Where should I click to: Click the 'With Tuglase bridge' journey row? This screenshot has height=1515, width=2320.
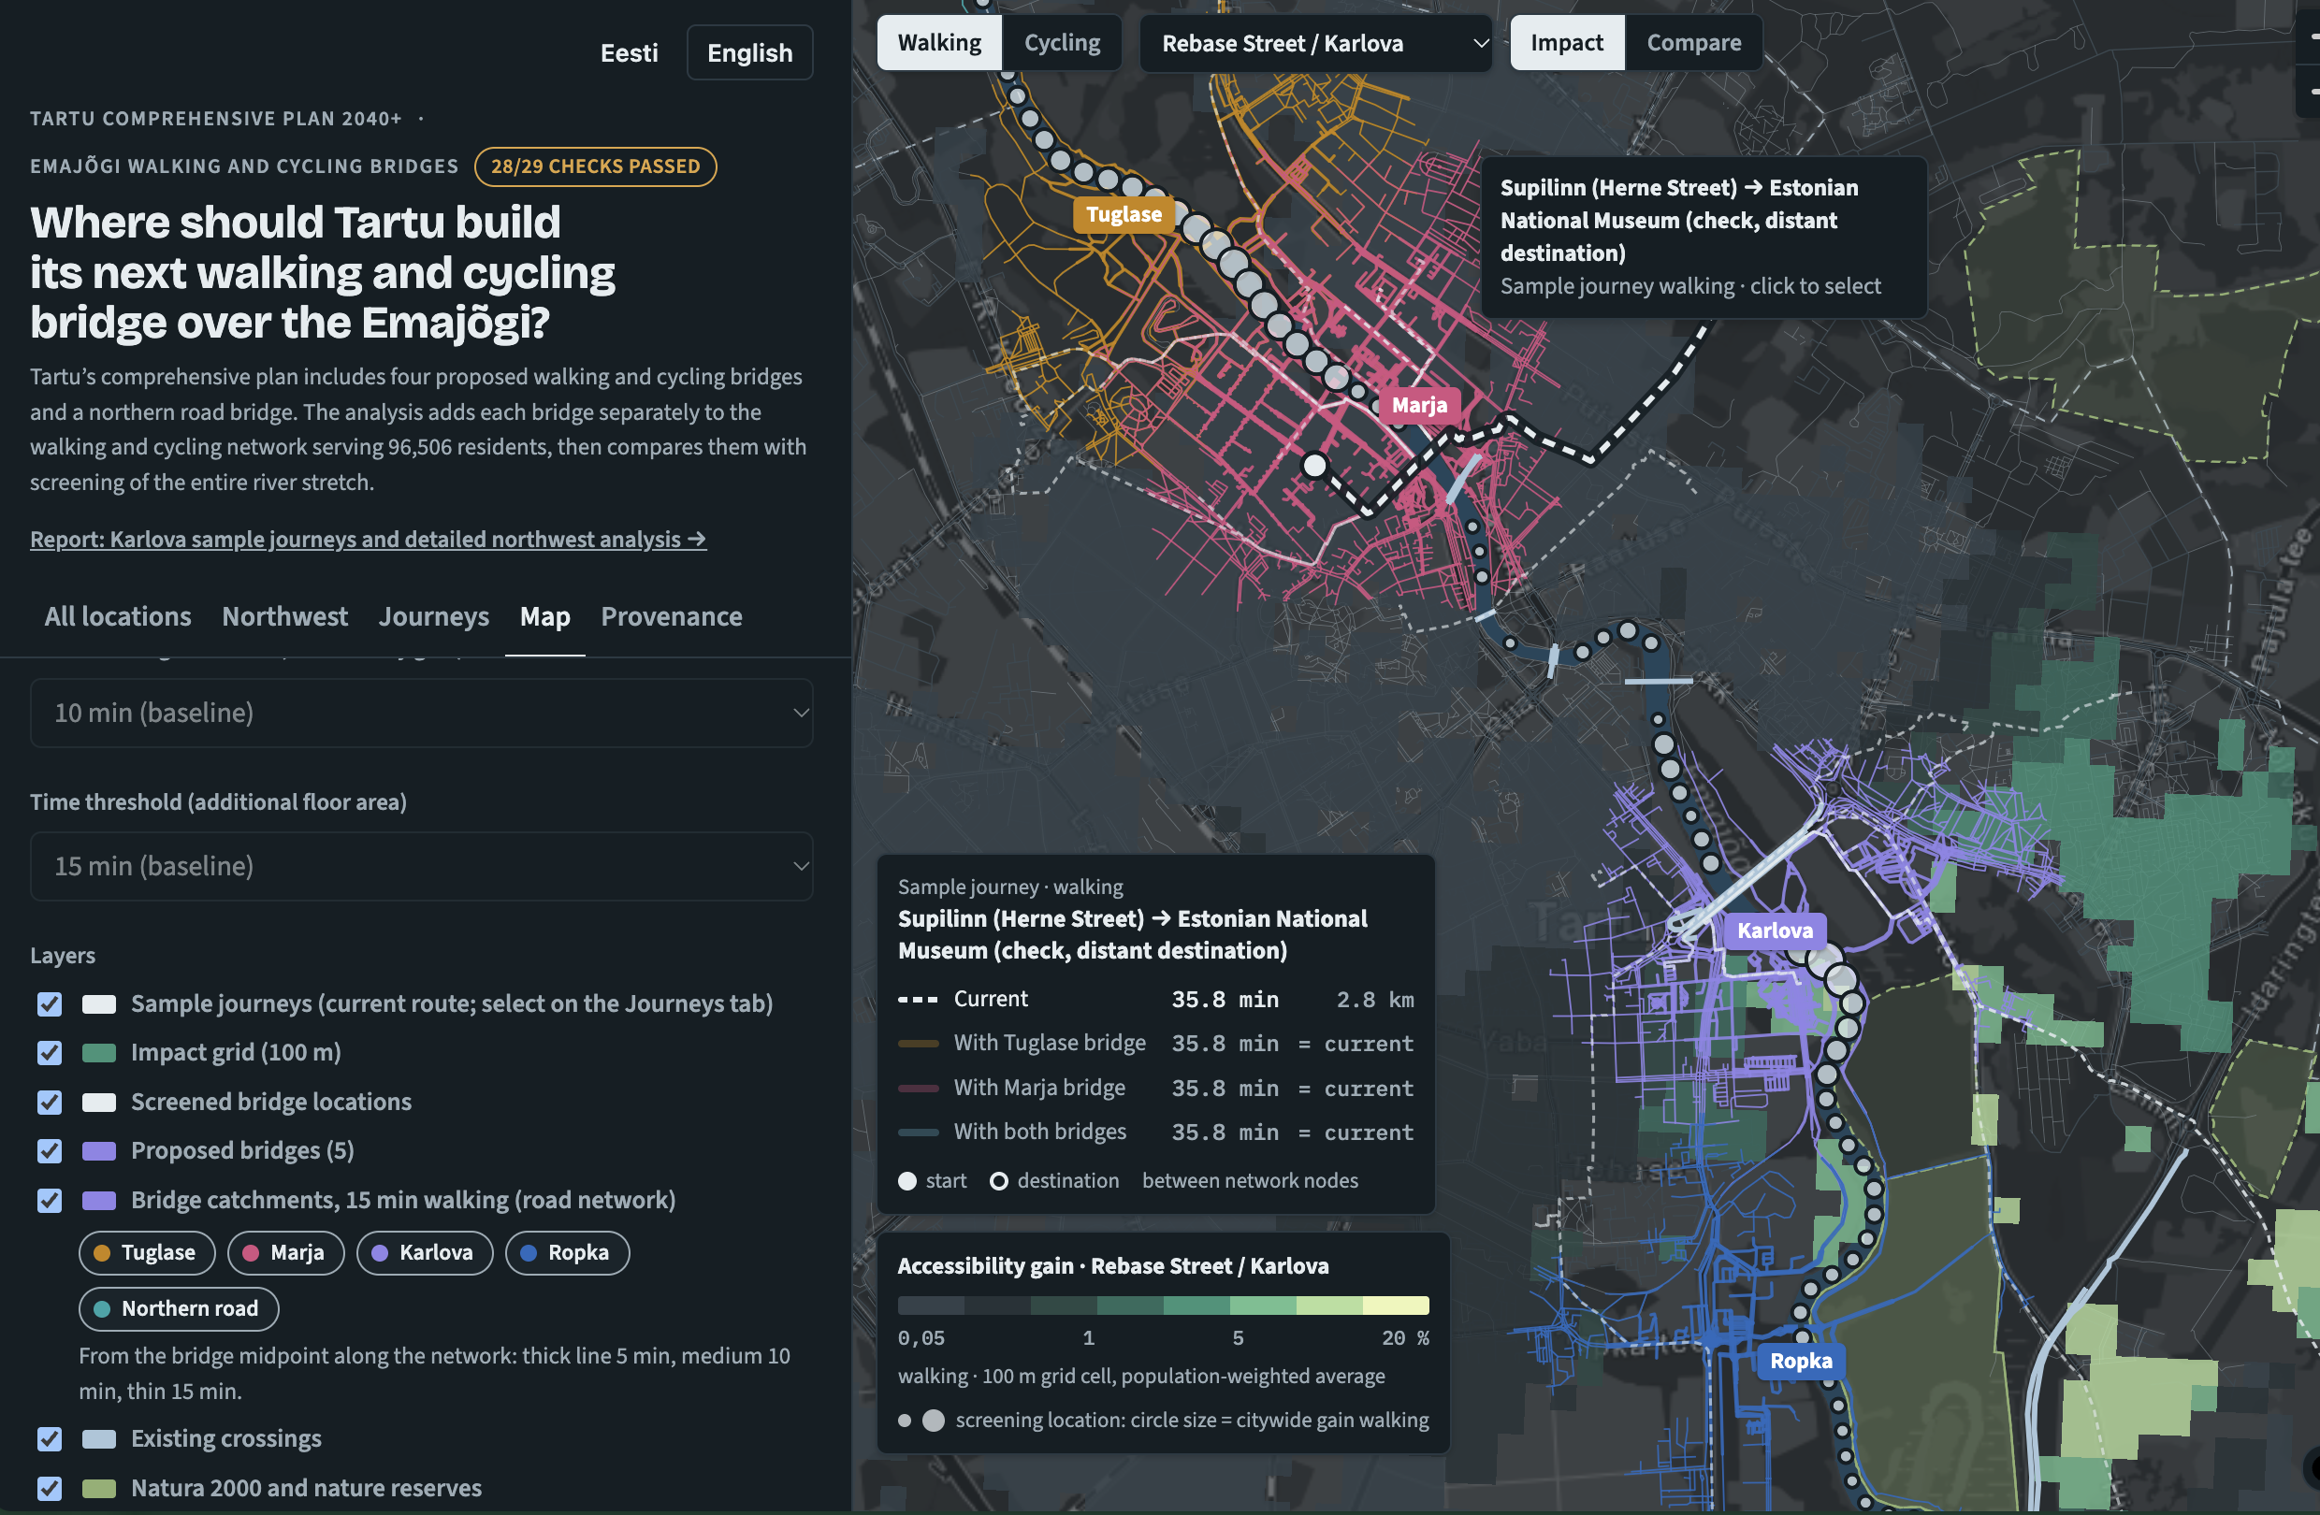click(x=1155, y=1044)
